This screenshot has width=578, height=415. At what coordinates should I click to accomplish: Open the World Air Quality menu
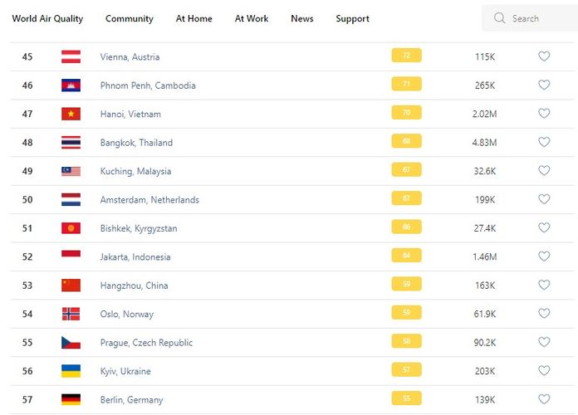pyautogui.click(x=47, y=18)
